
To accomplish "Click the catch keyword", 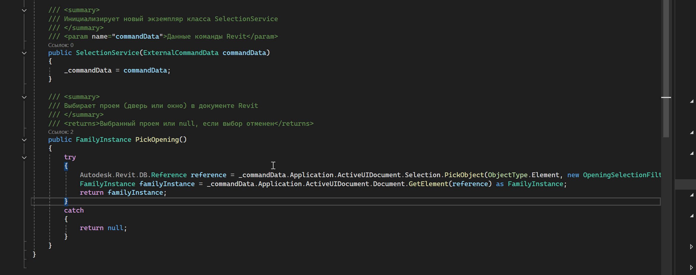I will (74, 210).
